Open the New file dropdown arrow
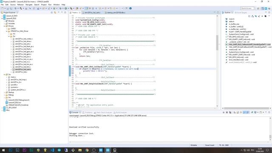The height and width of the screenshot is (153, 272). 5,8
